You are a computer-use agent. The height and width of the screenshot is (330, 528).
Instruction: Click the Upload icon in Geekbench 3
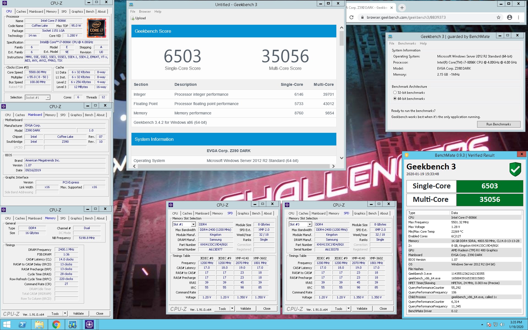[132, 18]
